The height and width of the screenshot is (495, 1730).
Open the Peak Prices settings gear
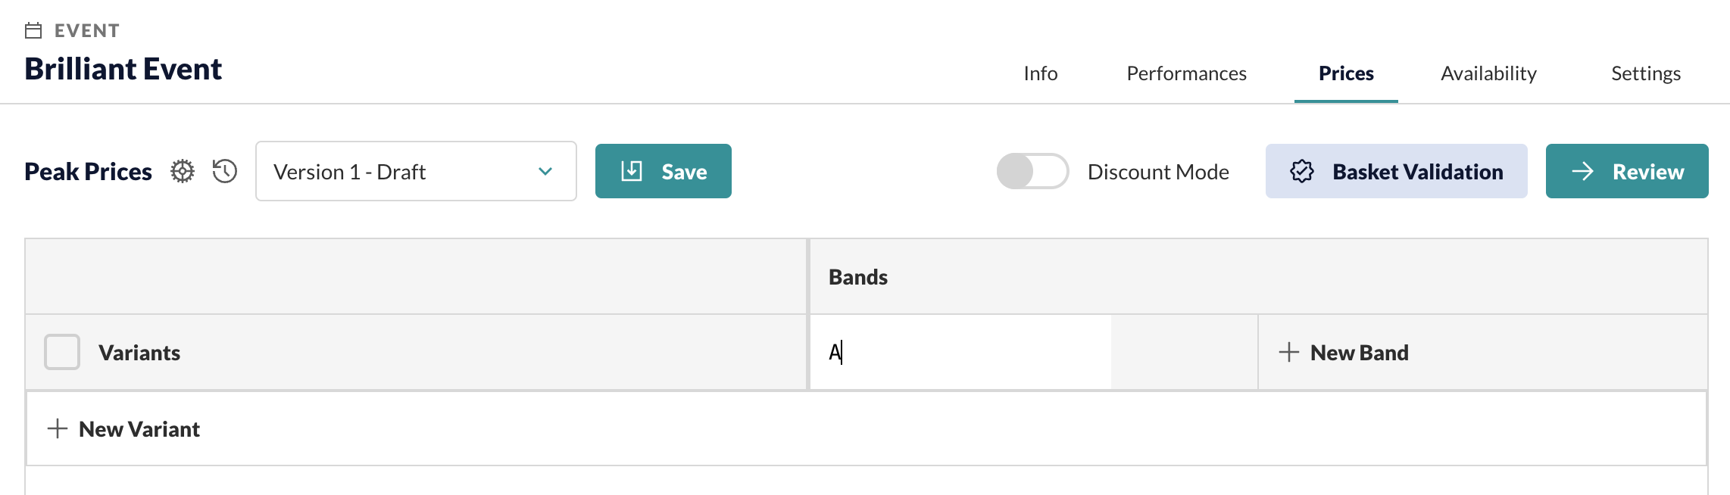[x=182, y=171]
